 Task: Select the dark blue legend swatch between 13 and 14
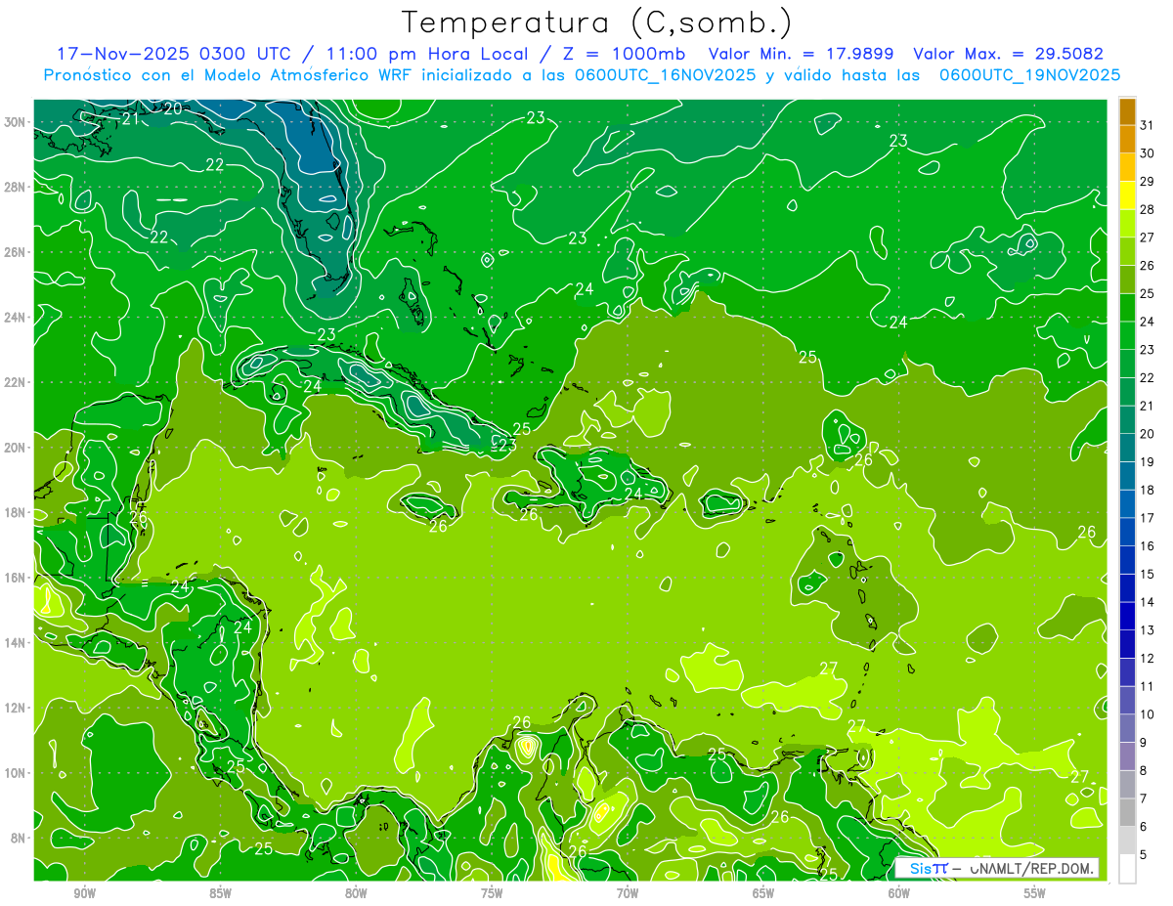[x=1127, y=617]
